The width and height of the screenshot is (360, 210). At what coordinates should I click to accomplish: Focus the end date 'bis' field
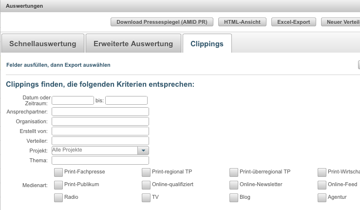coord(126,100)
